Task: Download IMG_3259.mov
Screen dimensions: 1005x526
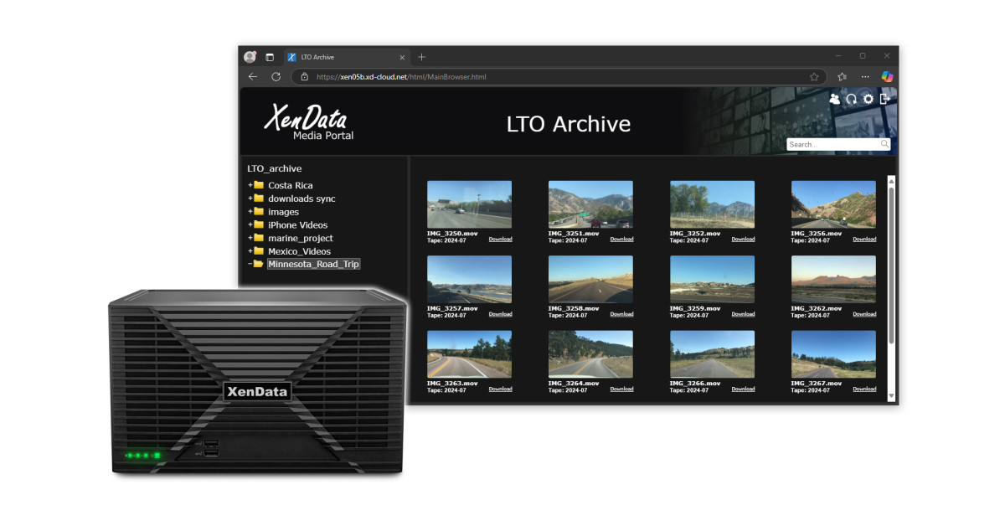Action: (743, 315)
